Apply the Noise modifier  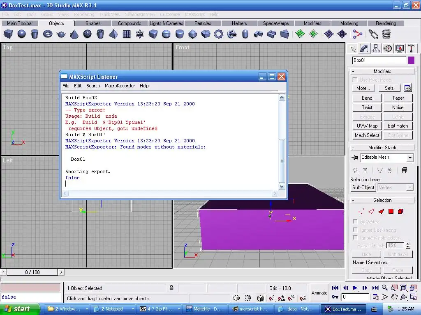coord(398,107)
